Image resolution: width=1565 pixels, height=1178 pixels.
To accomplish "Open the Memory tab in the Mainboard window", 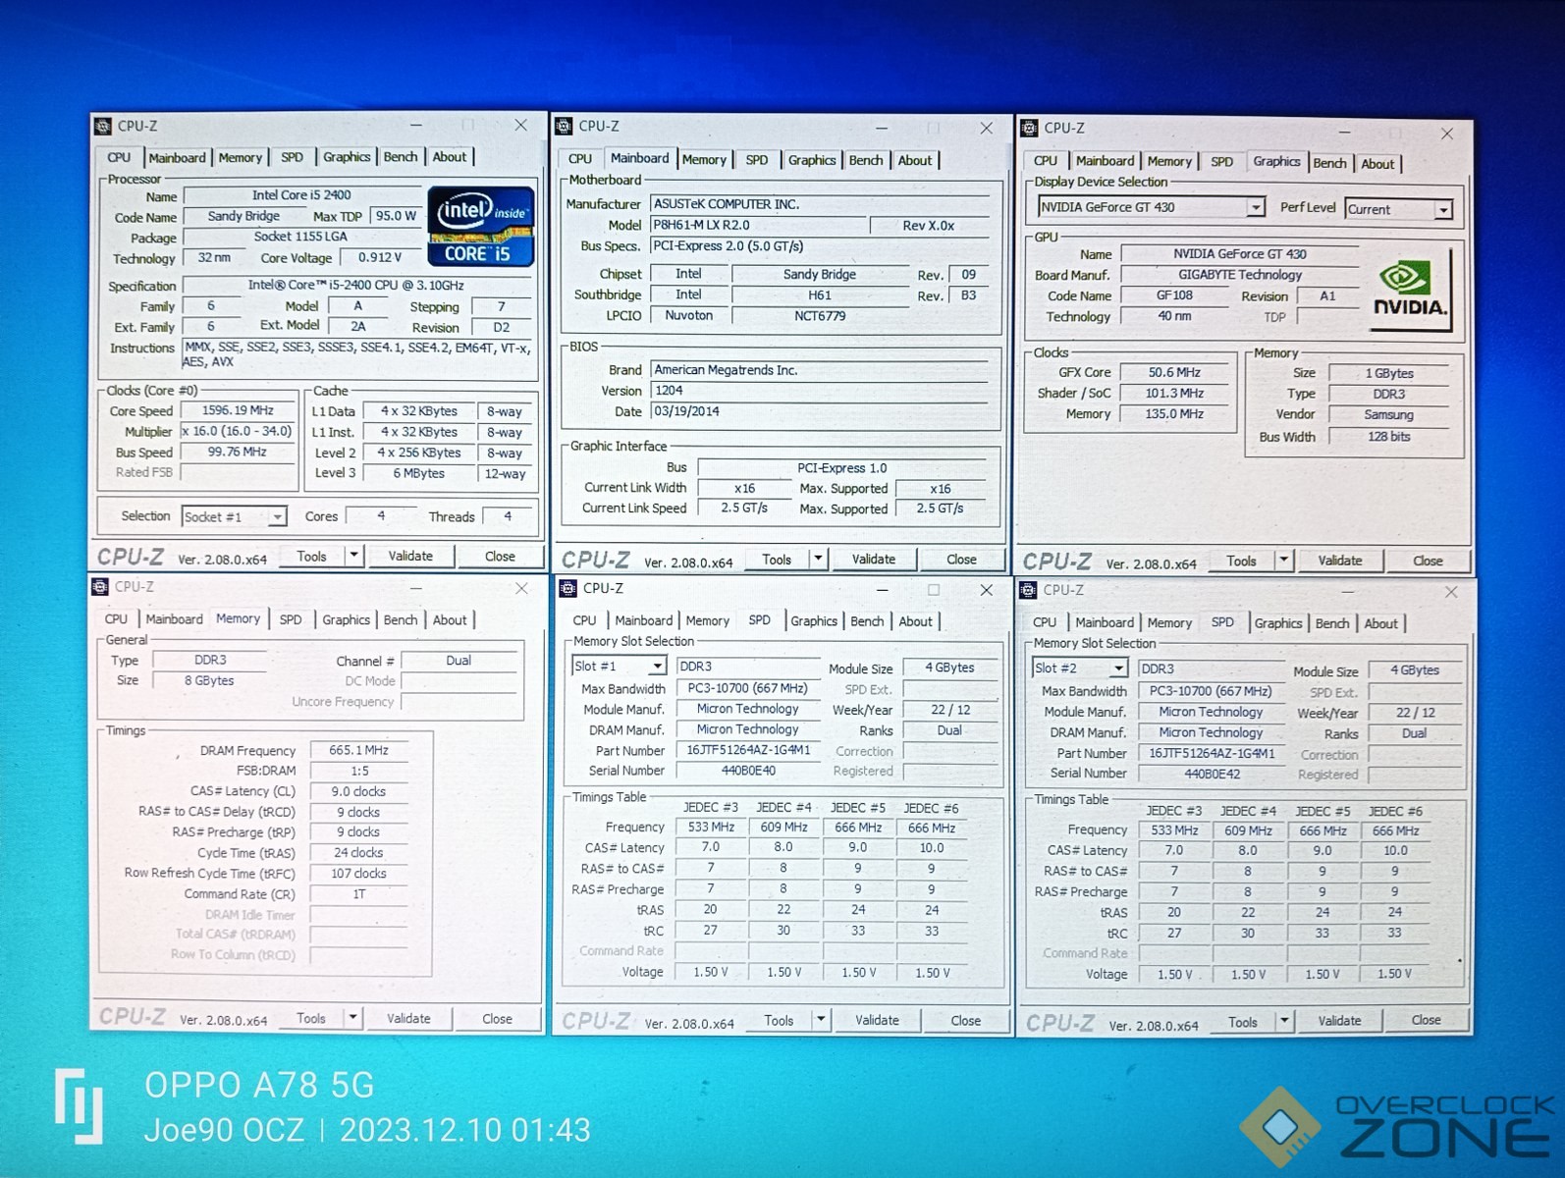I will pyautogui.click(x=704, y=160).
